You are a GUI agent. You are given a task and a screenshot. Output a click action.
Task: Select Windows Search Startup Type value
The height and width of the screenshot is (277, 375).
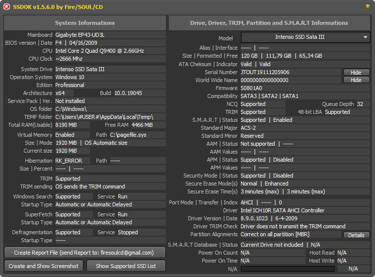[93, 204]
